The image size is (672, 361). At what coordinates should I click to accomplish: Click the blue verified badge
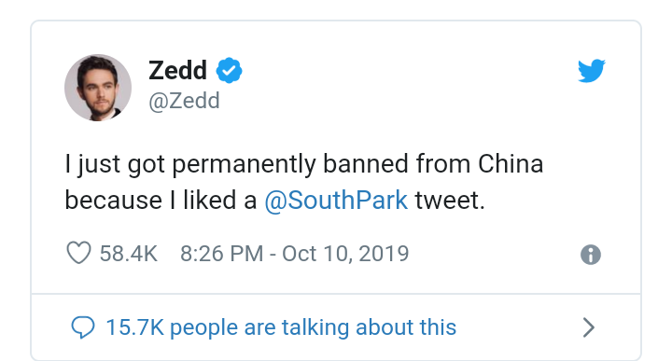(x=229, y=70)
